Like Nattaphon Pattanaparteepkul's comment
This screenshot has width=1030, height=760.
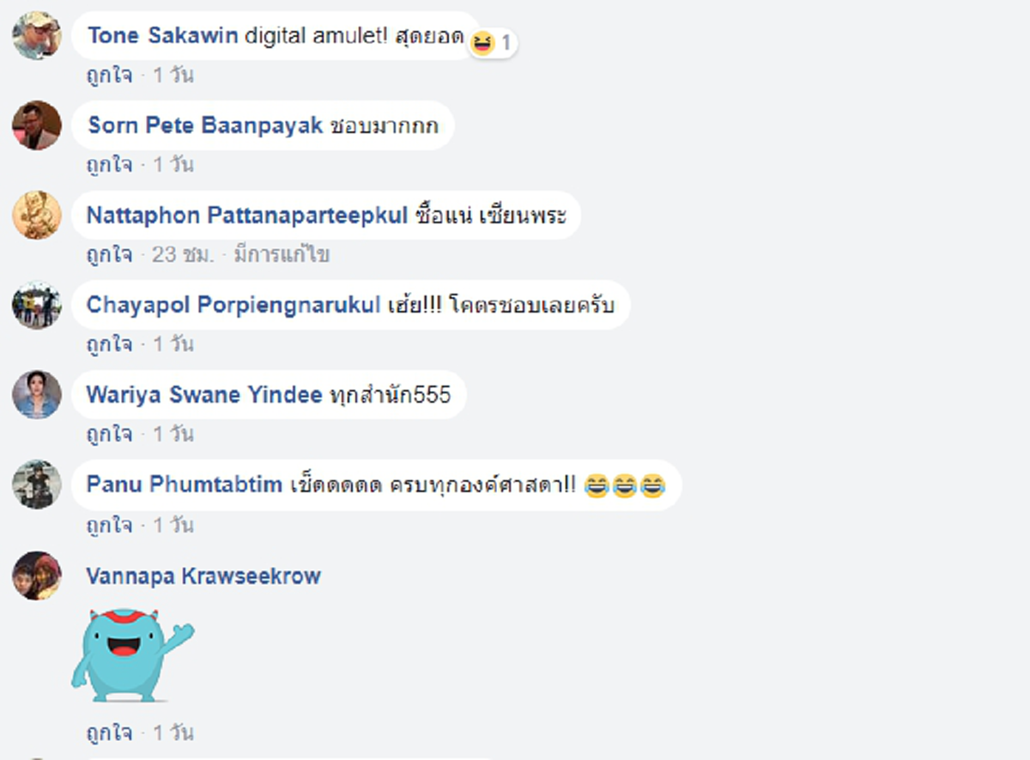pyautogui.click(x=110, y=255)
